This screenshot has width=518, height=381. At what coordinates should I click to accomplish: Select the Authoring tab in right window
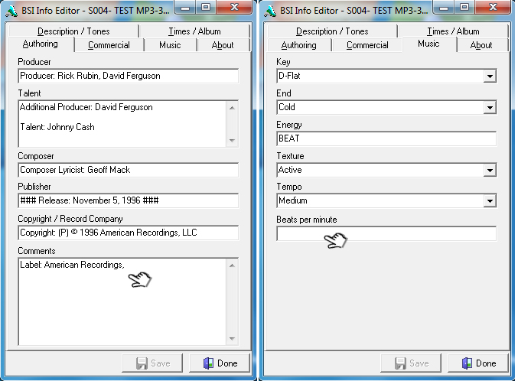[x=299, y=45]
